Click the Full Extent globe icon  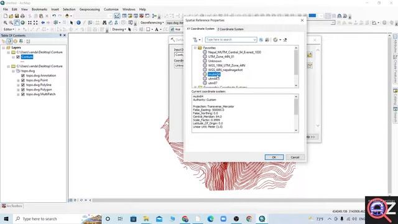tap(22, 22)
